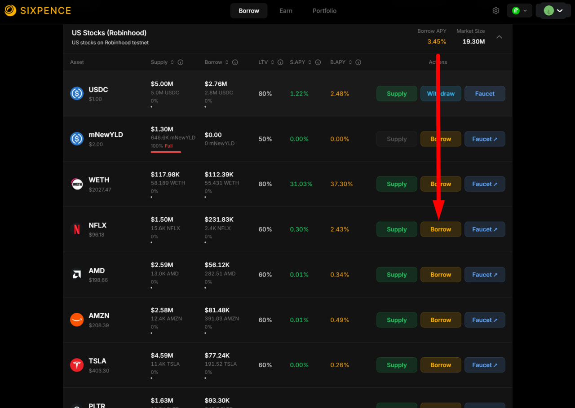Click the US Stocks (Robinhood) title

[x=109, y=33]
